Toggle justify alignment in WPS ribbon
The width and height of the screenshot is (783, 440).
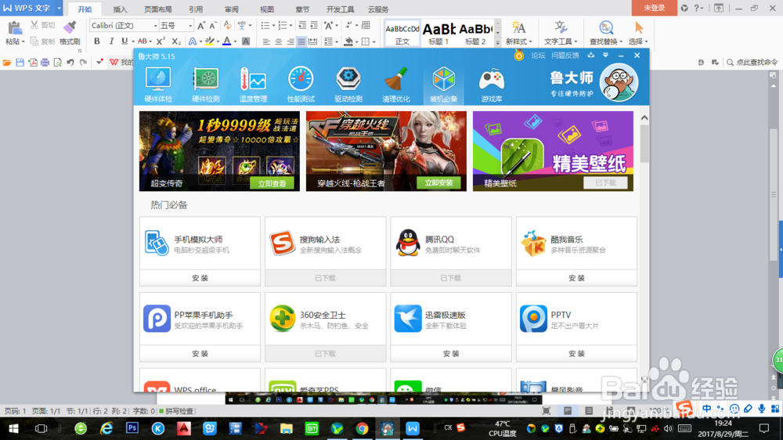301,42
